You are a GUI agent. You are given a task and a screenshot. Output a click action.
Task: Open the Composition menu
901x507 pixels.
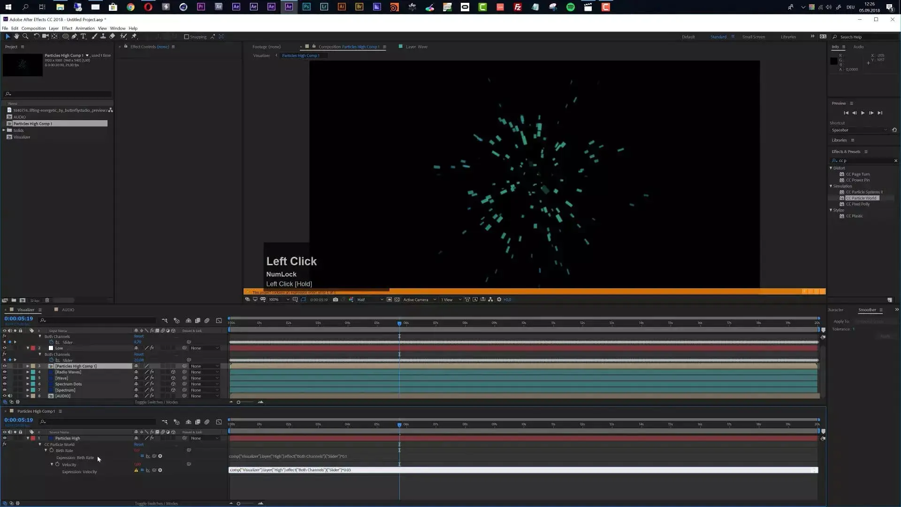(33, 28)
